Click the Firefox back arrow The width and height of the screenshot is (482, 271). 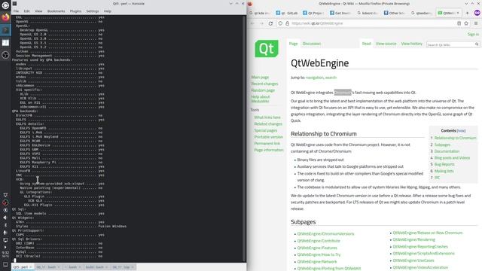252,23
